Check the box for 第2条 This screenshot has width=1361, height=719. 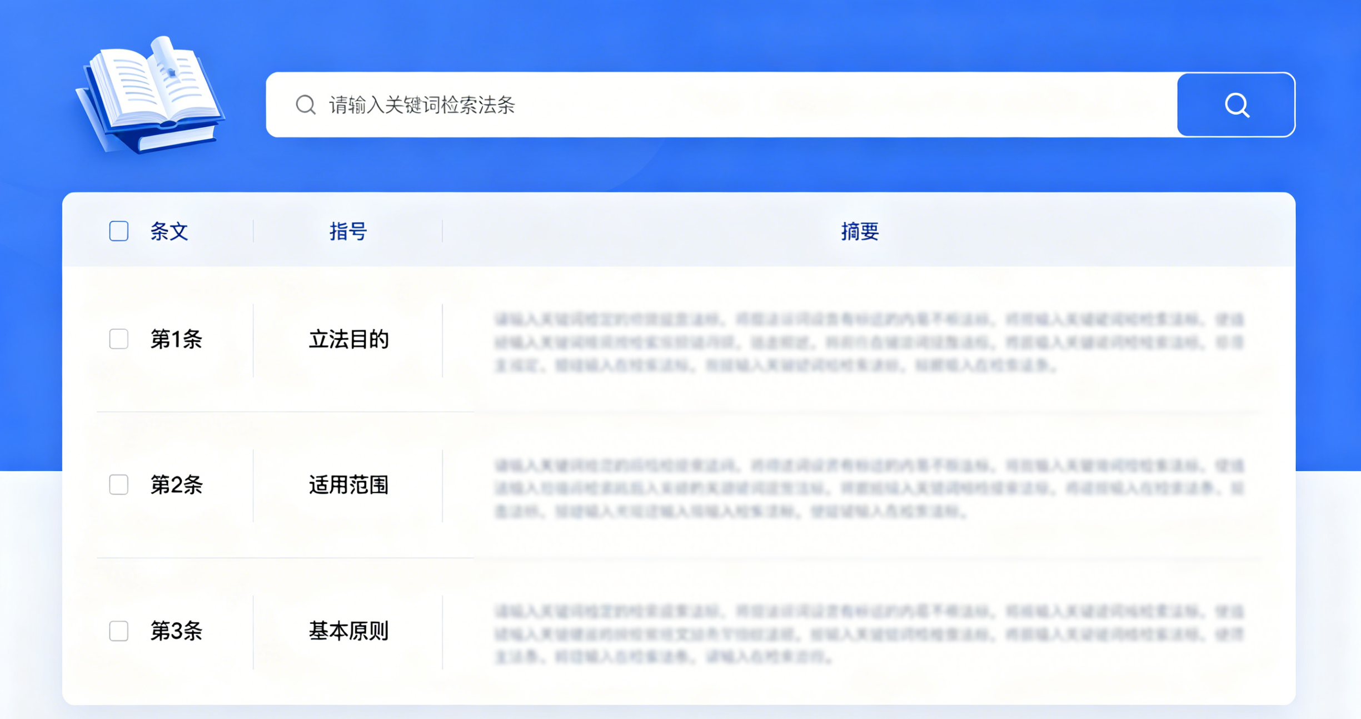(x=119, y=484)
